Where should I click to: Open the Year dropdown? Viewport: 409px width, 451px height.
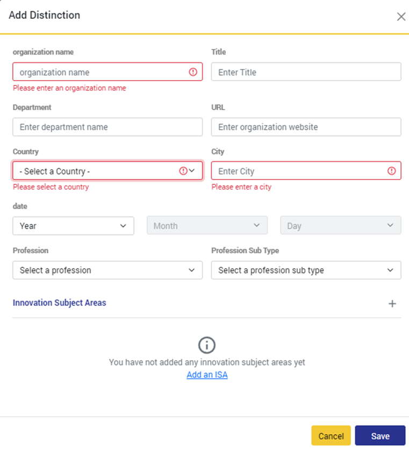point(73,226)
